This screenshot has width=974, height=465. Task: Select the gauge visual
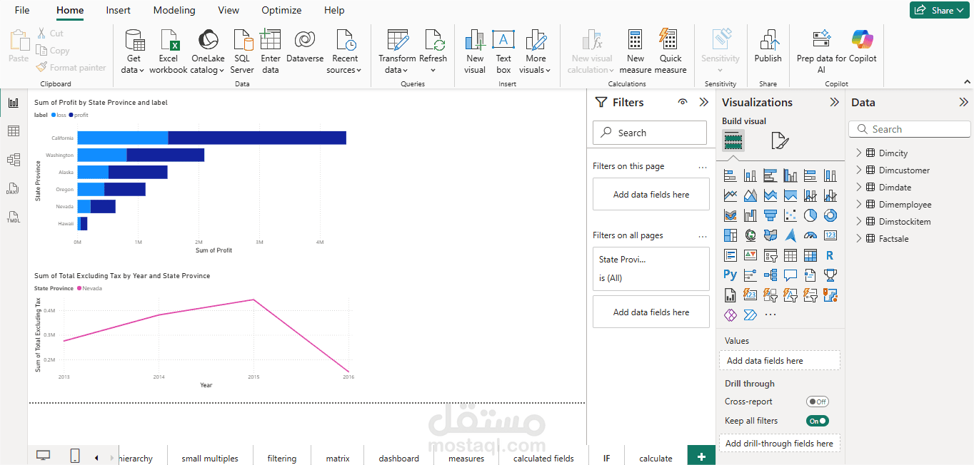pos(810,235)
